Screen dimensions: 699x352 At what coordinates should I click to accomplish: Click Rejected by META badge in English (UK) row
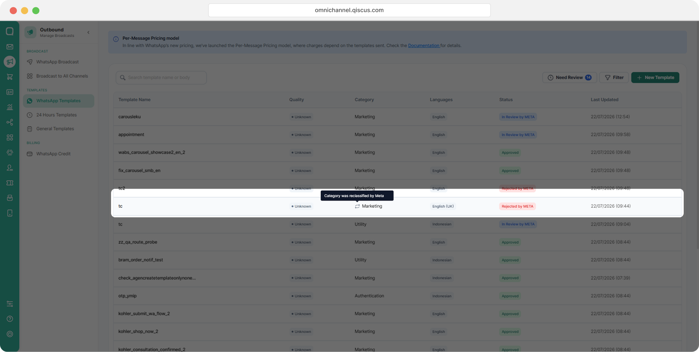[x=517, y=206]
